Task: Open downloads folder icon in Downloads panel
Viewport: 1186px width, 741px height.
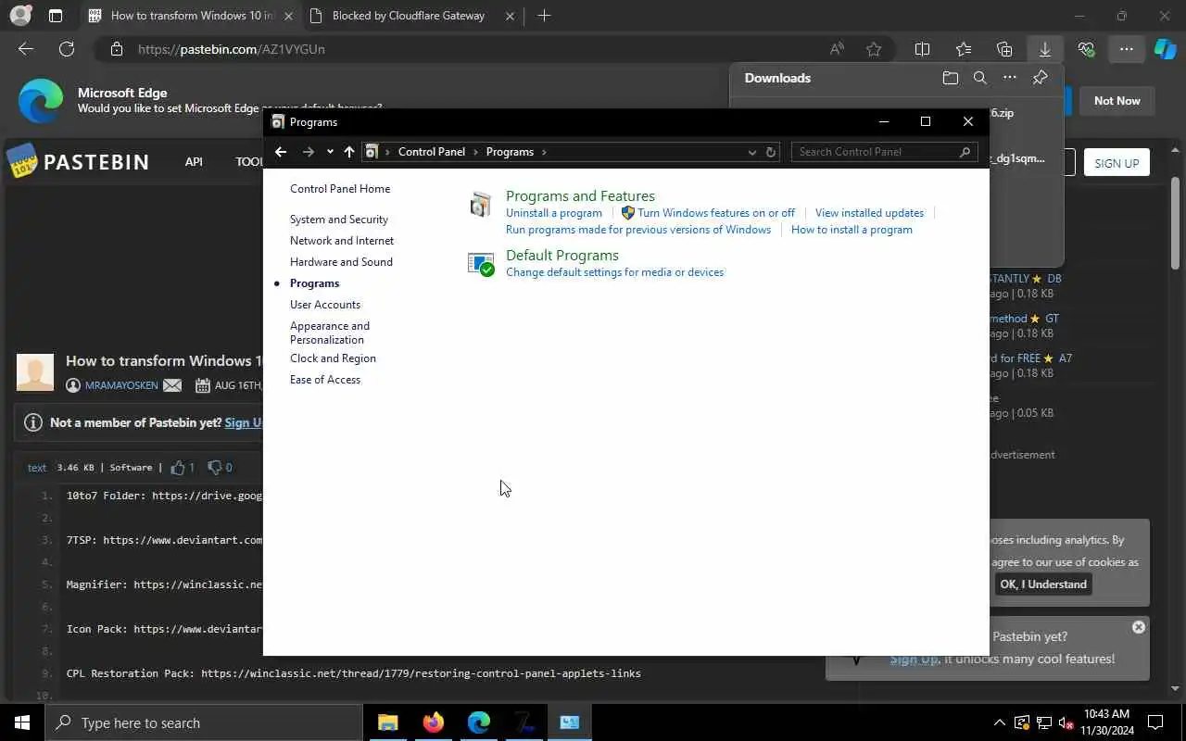Action: (950, 79)
